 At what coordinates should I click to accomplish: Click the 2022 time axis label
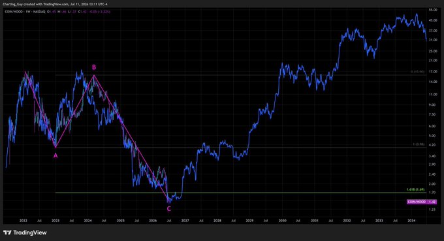click(x=24, y=221)
